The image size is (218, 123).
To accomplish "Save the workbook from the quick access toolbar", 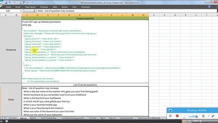I will [x=6, y=3].
